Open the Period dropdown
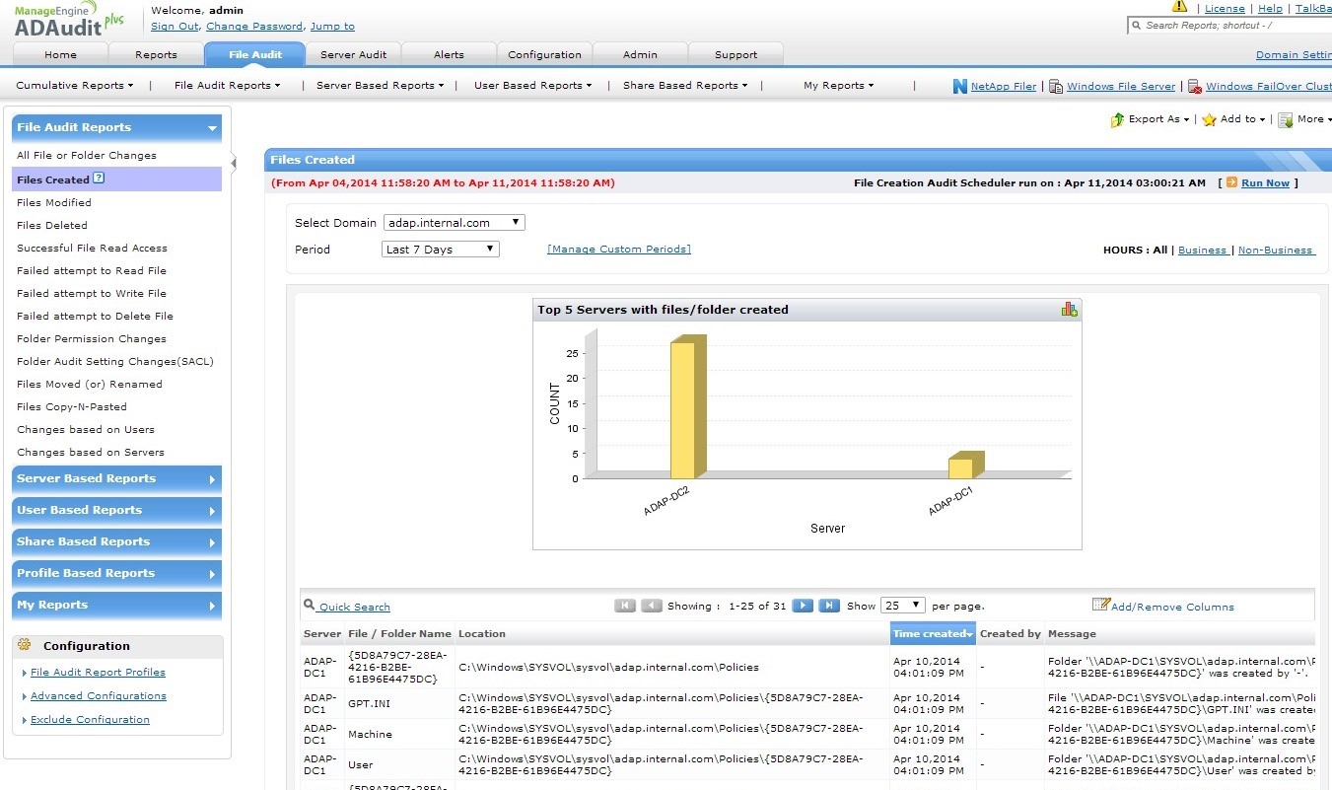 pyautogui.click(x=441, y=250)
